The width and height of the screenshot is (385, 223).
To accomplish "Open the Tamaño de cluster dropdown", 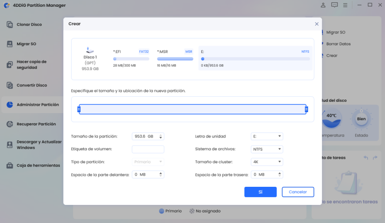I will click(x=267, y=161).
